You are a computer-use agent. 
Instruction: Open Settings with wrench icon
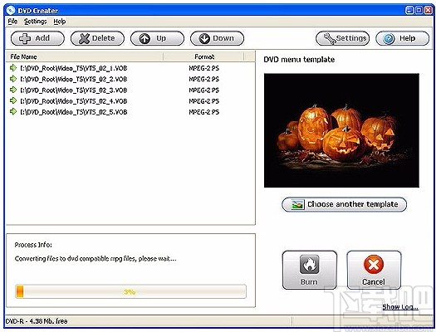[x=342, y=38]
